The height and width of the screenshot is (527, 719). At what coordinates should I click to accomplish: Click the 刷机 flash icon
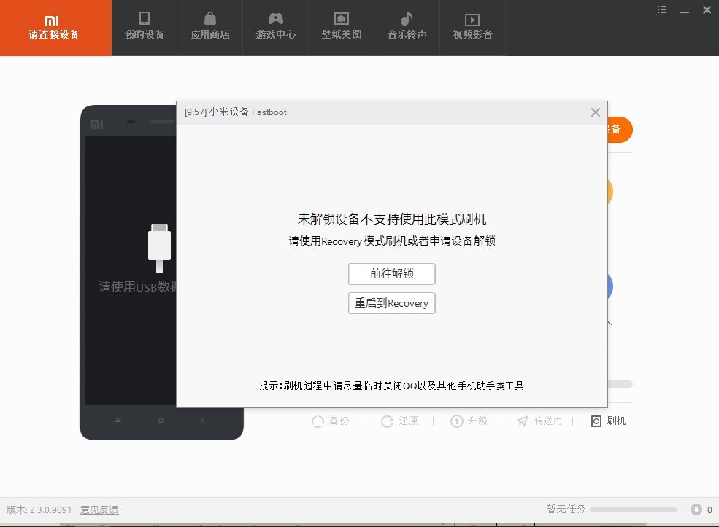point(596,421)
